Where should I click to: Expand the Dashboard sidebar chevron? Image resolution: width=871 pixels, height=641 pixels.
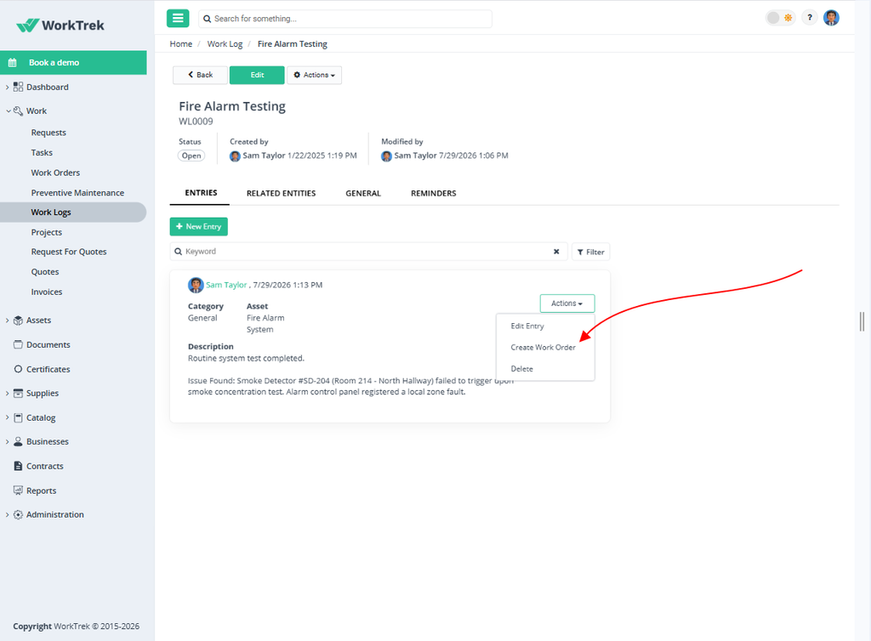(7, 87)
